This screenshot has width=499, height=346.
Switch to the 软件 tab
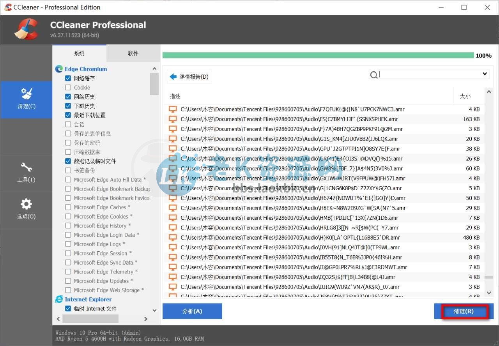133,53
